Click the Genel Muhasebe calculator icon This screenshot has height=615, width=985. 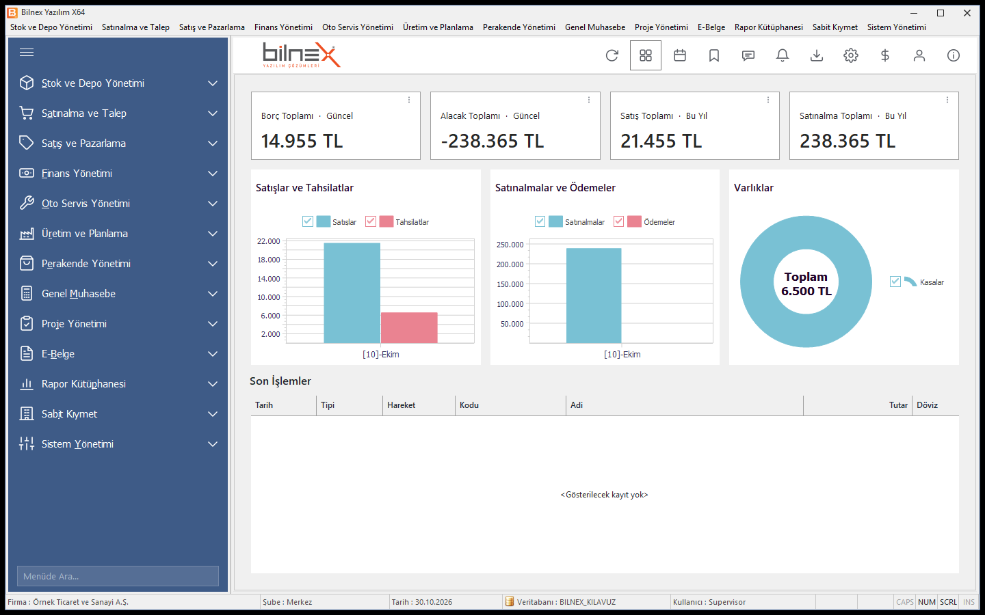click(x=27, y=293)
